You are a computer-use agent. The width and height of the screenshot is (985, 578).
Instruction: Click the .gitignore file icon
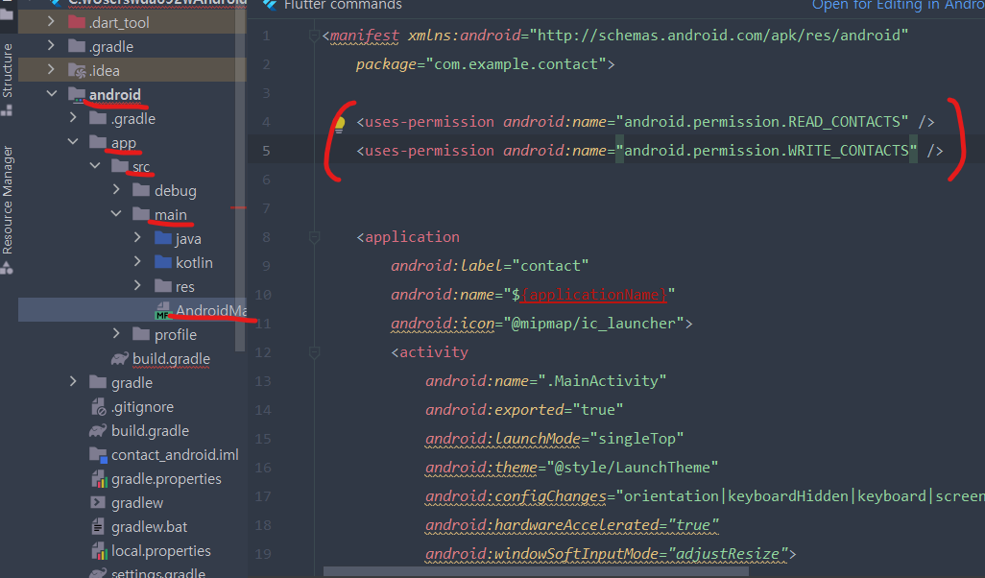(99, 406)
